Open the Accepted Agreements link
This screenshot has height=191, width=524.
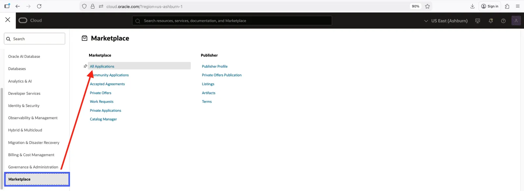coord(107,84)
